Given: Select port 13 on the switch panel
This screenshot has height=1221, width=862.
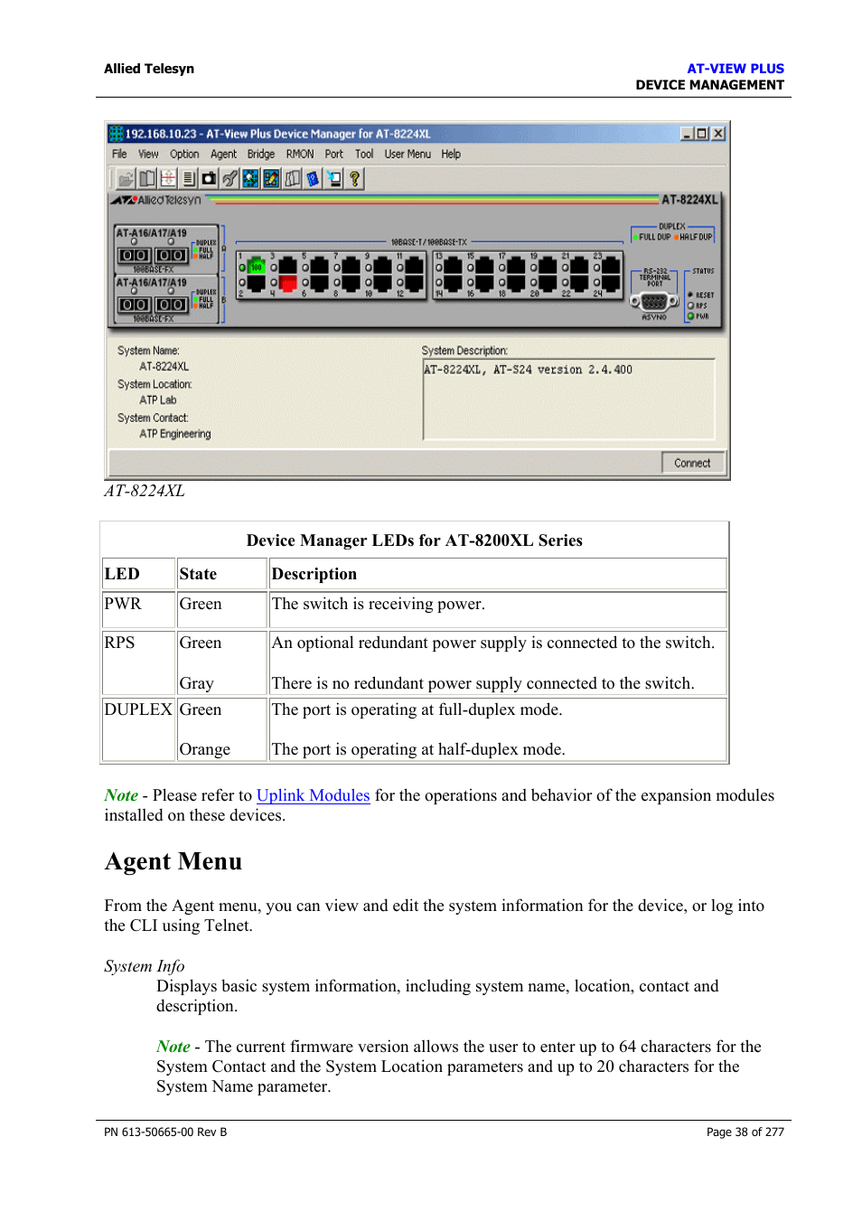Looking at the screenshot, I should [x=454, y=267].
